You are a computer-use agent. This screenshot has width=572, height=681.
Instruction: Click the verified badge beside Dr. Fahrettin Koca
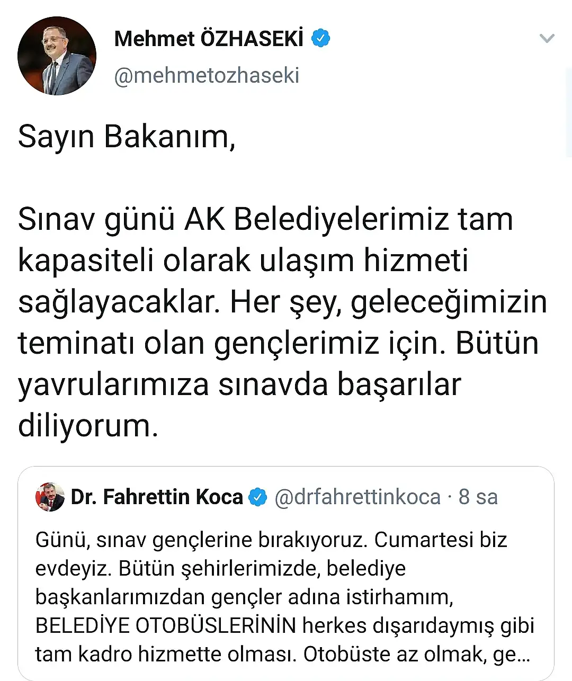[x=258, y=497]
